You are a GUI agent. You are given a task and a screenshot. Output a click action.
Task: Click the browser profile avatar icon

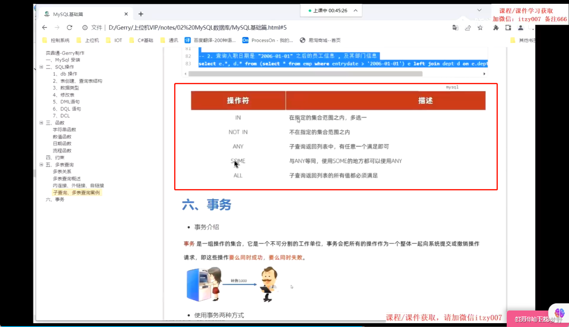pos(520,27)
